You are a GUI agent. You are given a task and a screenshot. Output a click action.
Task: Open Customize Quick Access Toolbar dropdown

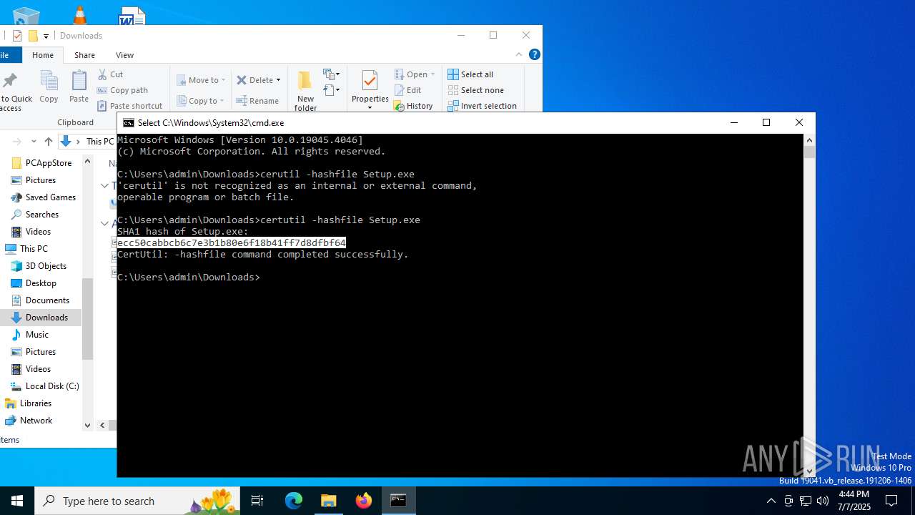click(x=46, y=36)
